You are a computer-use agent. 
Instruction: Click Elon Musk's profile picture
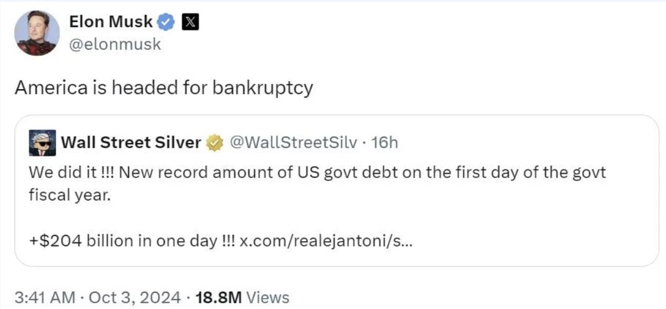37,33
